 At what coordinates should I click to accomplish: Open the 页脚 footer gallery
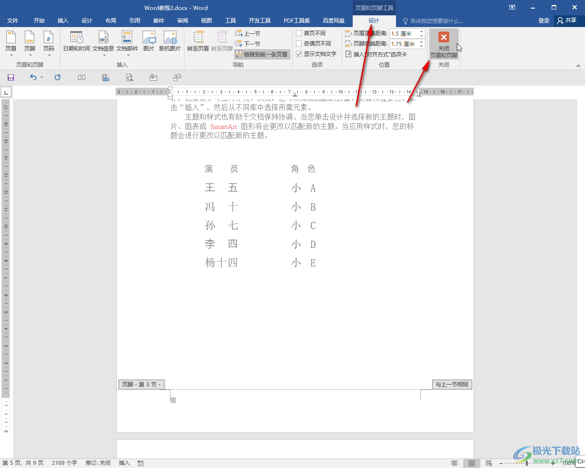click(30, 43)
